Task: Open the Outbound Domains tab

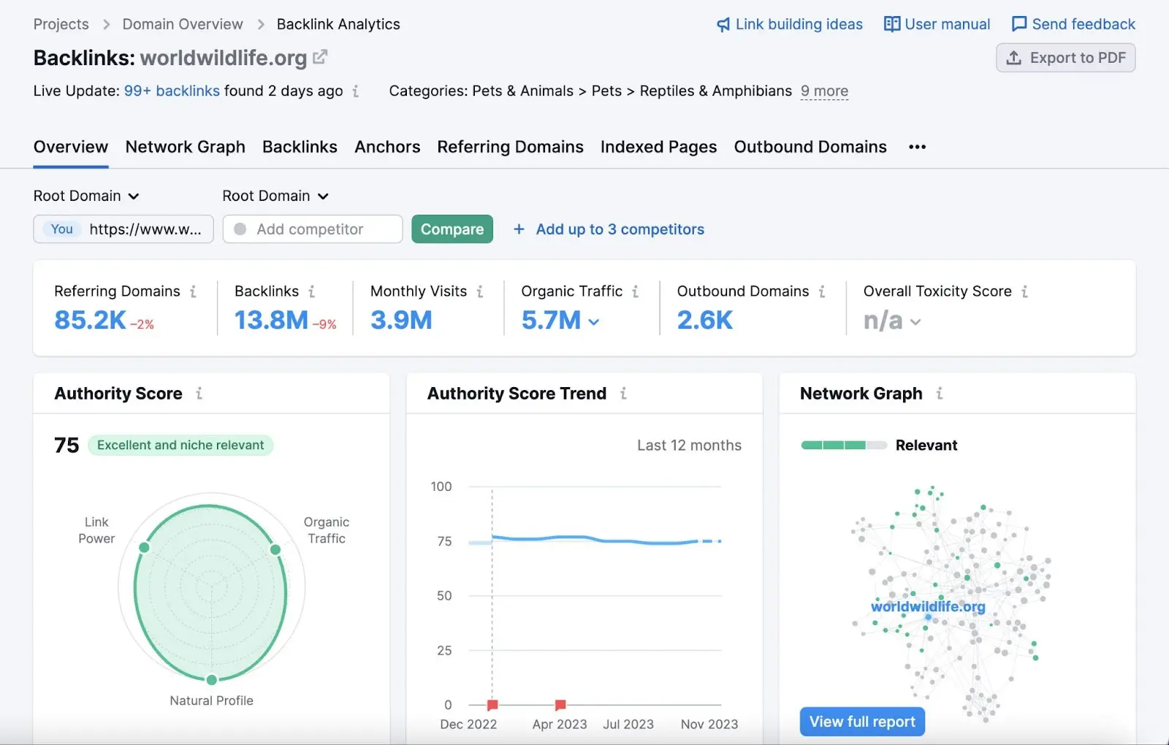Action: click(810, 147)
